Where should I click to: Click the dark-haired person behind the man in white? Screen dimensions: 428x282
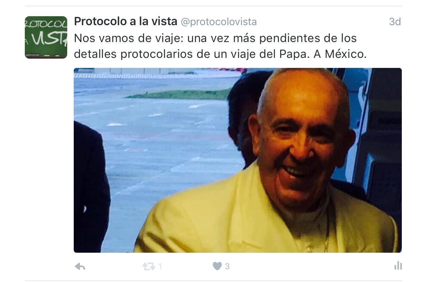pos(243,110)
